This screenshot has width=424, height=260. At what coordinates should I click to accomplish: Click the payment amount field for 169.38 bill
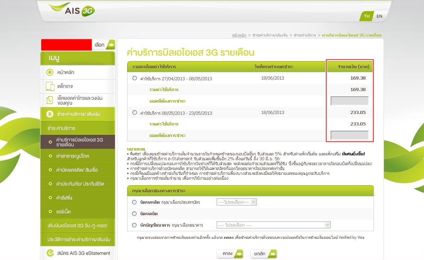[x=349, y=101]
